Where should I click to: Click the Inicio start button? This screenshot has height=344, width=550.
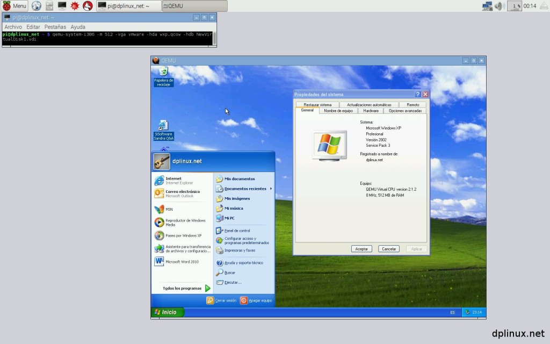167,312
